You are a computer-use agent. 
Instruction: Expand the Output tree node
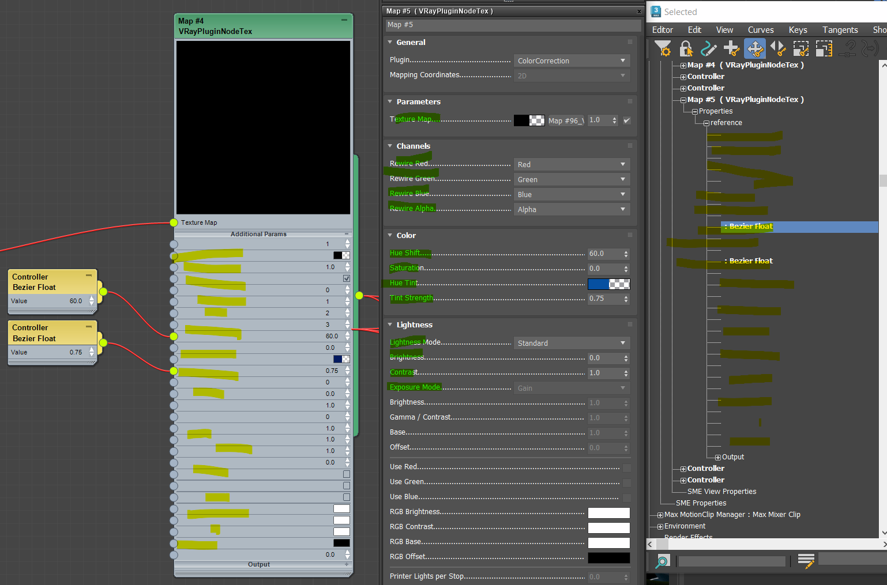click(718, 458)
